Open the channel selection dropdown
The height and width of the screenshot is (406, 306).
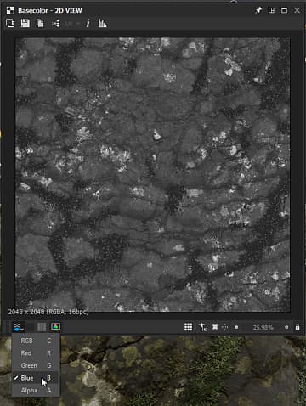(19, 327)
